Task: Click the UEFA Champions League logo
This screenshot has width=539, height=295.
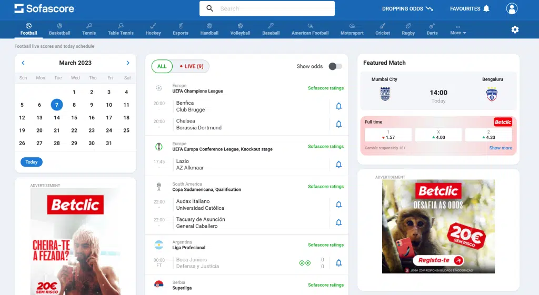Action: (159, 88)
